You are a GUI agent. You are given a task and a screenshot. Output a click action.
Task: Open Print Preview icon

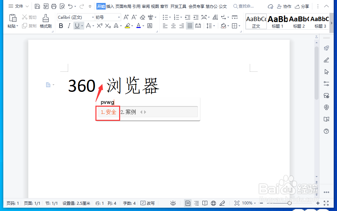[62, 6]
